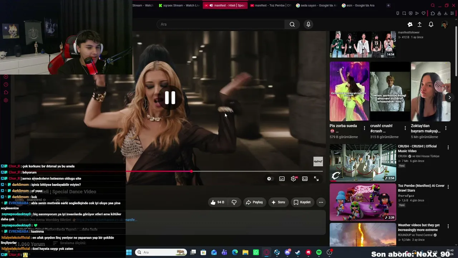458x258 pixels.
Task: Switch to seda sayan Google tab
Action: pos(316,5)
